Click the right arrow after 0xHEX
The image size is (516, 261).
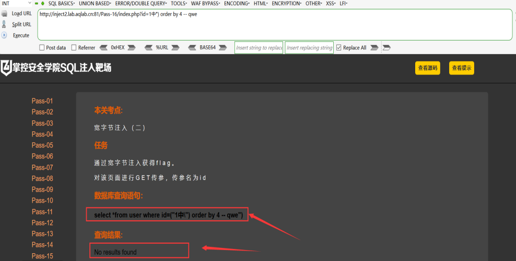pyautogui.click(x=132, y=47)
